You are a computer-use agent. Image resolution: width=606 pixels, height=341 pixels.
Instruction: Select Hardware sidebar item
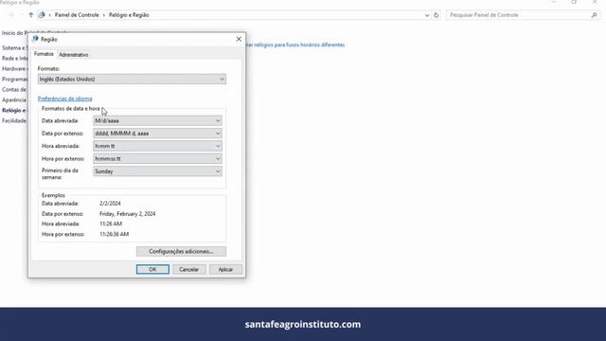point(14,68)
